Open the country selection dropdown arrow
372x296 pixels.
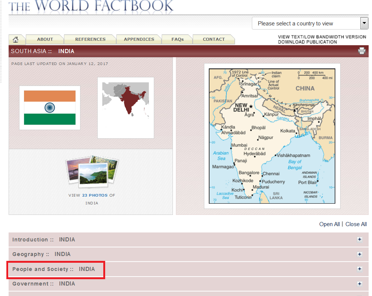(x=364, y=23)
